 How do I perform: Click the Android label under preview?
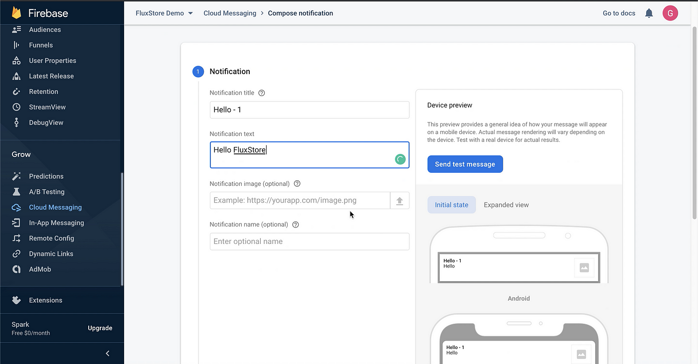point(519,298)
